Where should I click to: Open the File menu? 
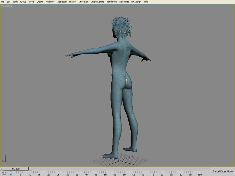click(2, 2)
